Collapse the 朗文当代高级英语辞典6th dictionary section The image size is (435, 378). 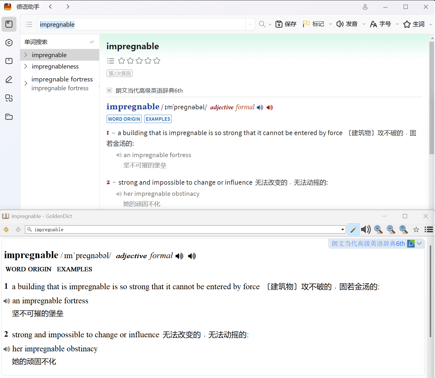click(109, 91)
